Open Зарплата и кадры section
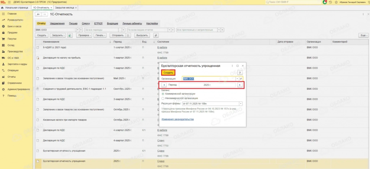 coord(17,64)
